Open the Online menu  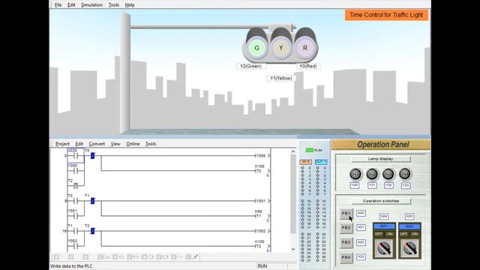tap(133, 144)
